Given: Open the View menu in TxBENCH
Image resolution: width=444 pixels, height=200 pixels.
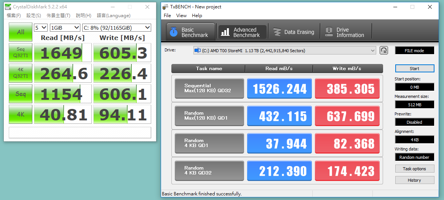Looking at the screenshot, I should pos(182,16).
